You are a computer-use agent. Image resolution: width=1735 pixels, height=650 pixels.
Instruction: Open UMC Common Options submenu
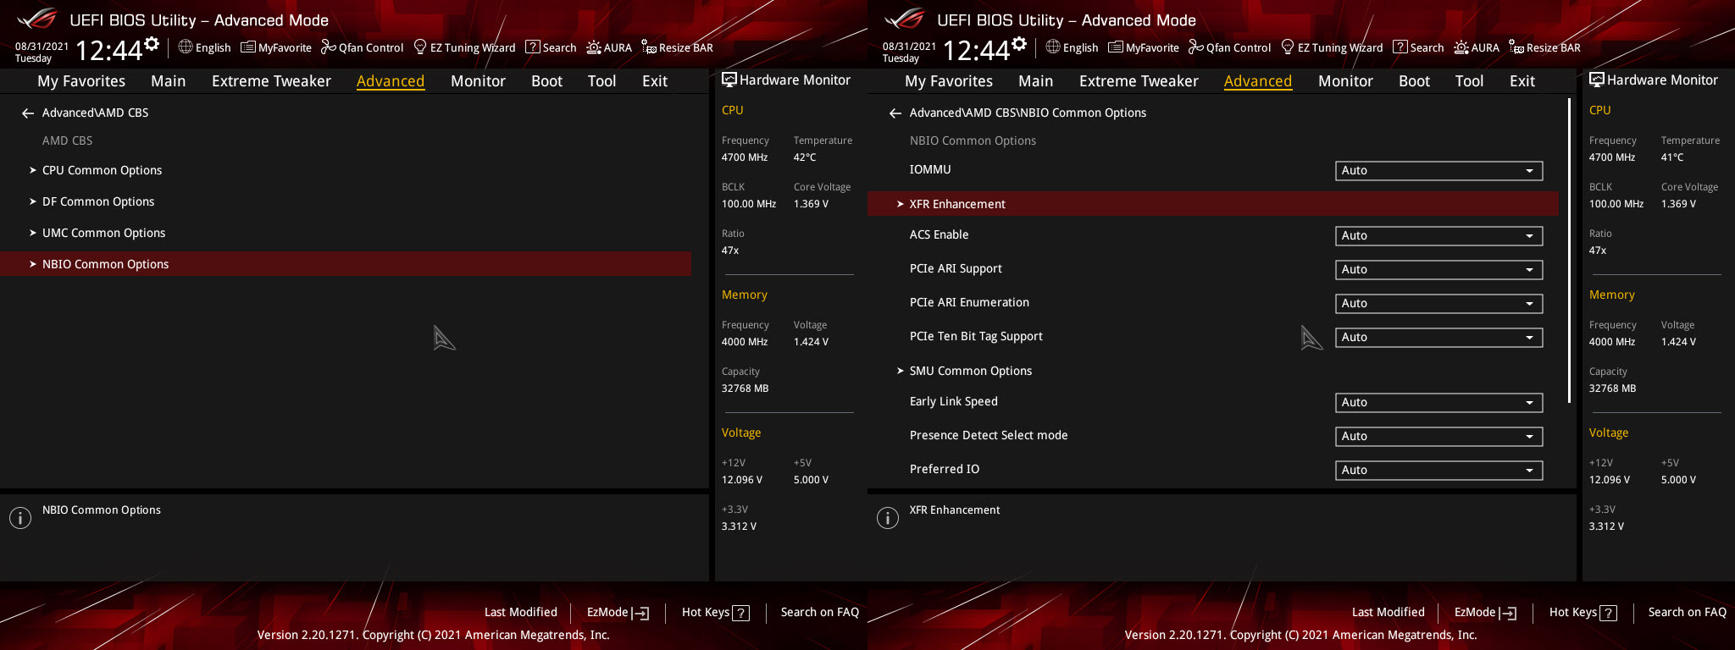point(103,233)
